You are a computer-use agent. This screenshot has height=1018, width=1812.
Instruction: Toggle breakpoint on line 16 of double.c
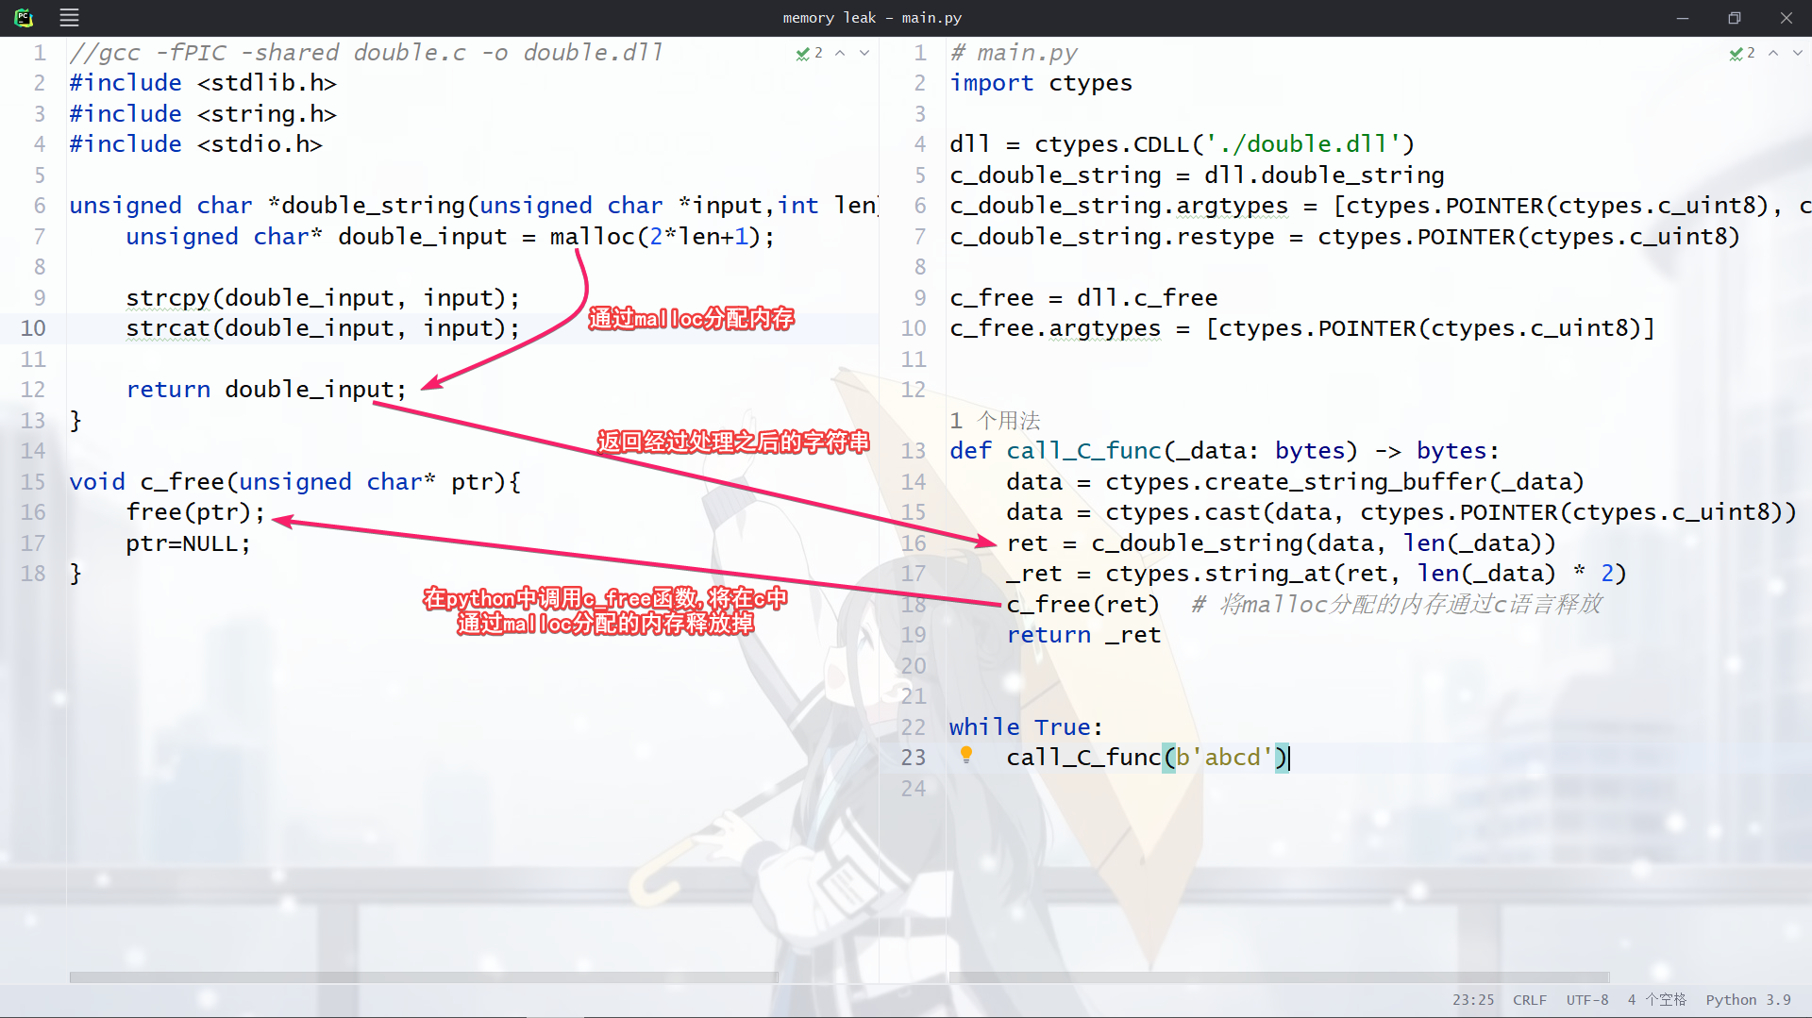[x=33, y=512]
